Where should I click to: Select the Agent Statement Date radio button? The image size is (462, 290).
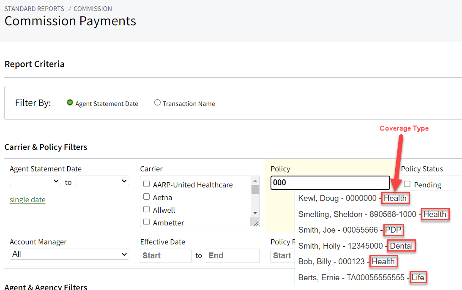pyautogui.click(x=70, y=102)
